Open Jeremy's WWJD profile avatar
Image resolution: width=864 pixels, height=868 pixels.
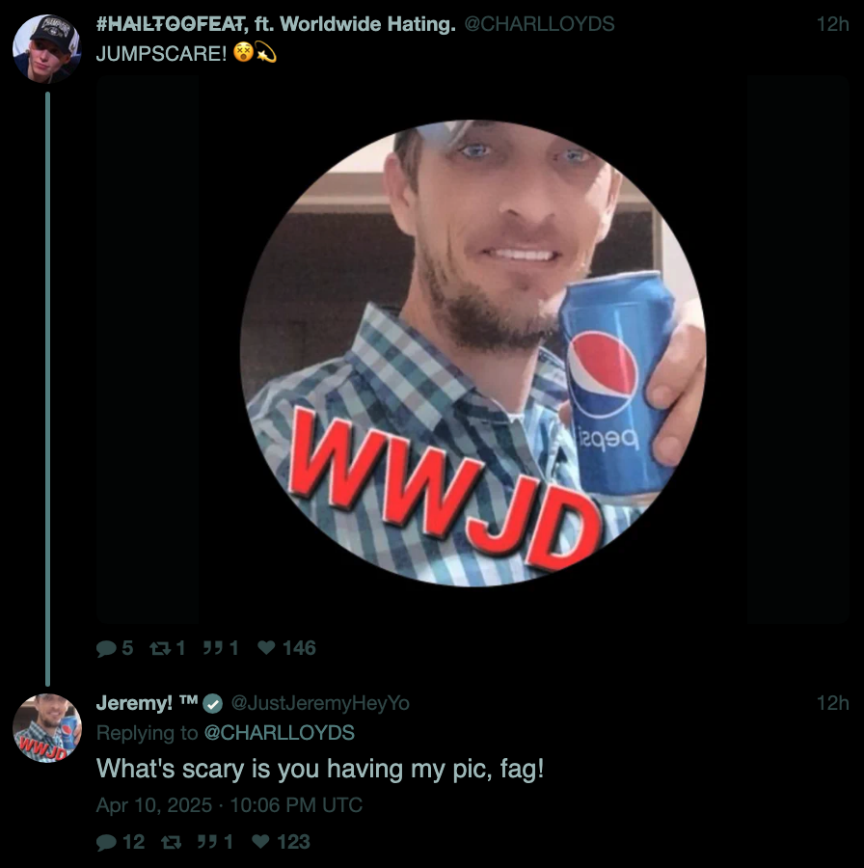click(47, 727)
